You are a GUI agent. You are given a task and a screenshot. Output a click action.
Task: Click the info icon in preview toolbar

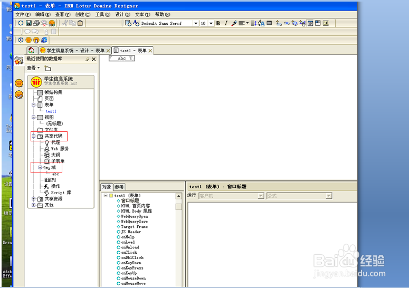click(21, 40)
